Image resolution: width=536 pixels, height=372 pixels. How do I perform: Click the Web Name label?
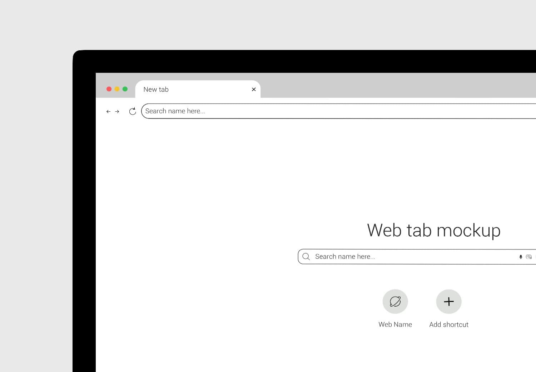click(x=395, y=325)
